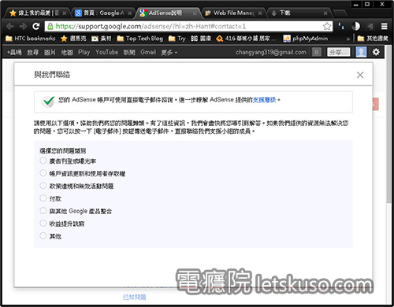This screenshot has width=394, height=307.
Task: Click the 支援層級 link in the notice
Action: pos(264,100)
